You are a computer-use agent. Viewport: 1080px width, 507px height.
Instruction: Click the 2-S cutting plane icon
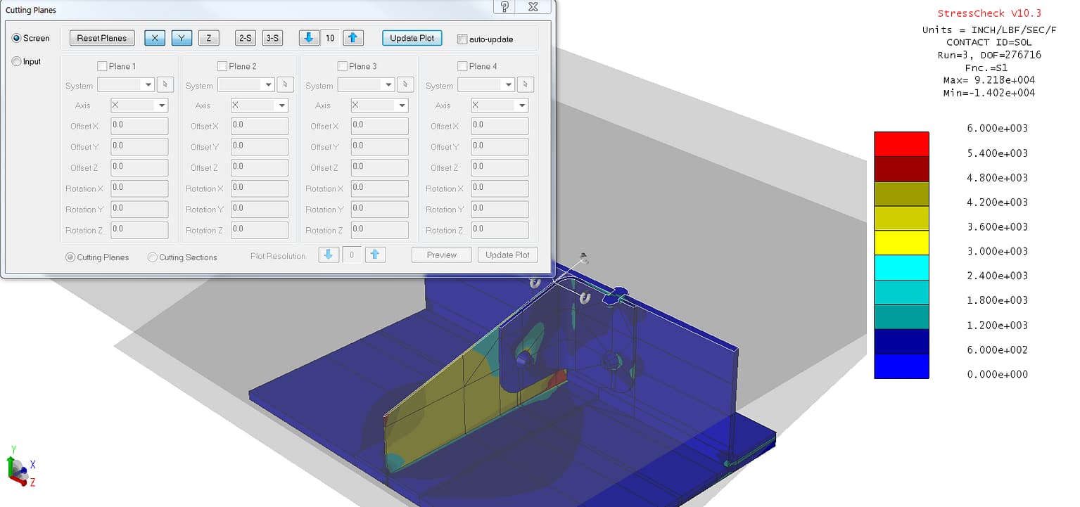(x=244, y=37)
